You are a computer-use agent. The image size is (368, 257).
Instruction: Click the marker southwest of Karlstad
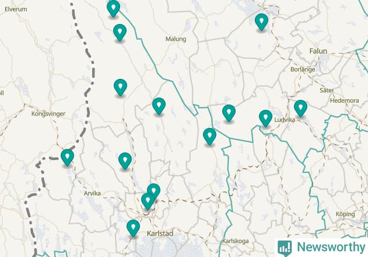click(x=133, y=228)
